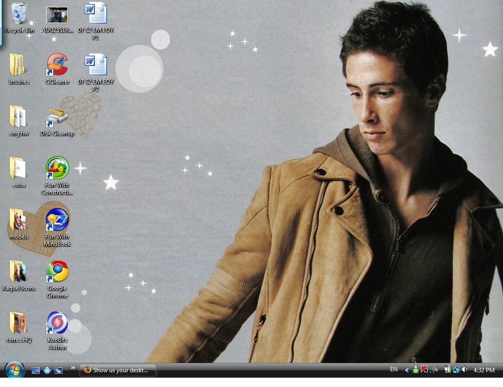The width and height of the screenshot is (503, 387).
Task: Select the KooBits Author shortcut
Action: 57,324
